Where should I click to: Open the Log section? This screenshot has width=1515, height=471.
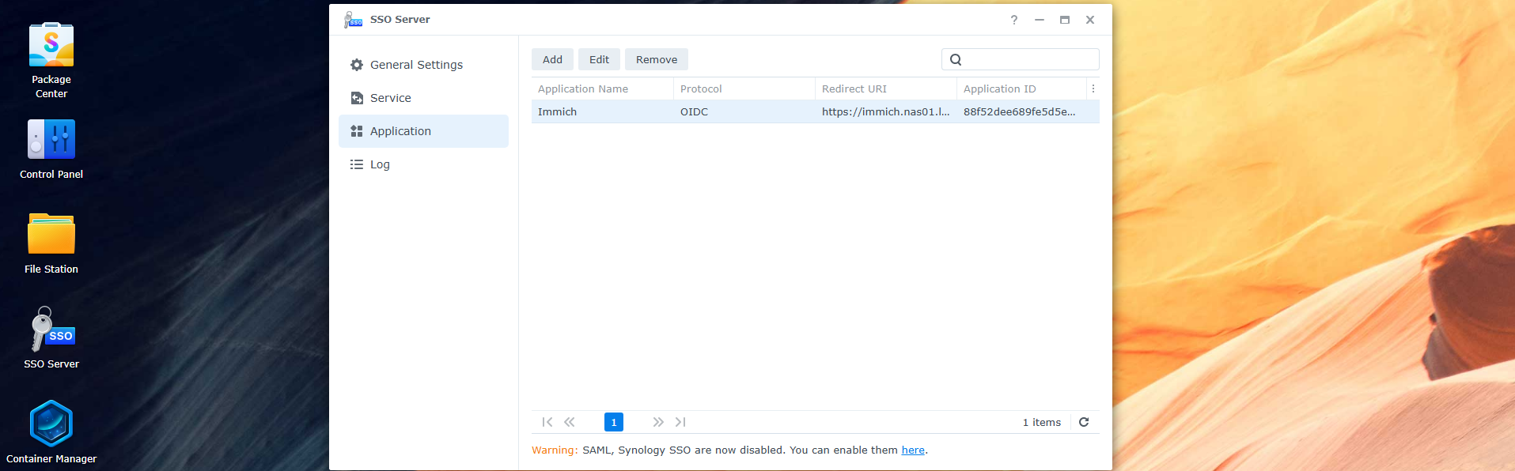pos(380,164)
